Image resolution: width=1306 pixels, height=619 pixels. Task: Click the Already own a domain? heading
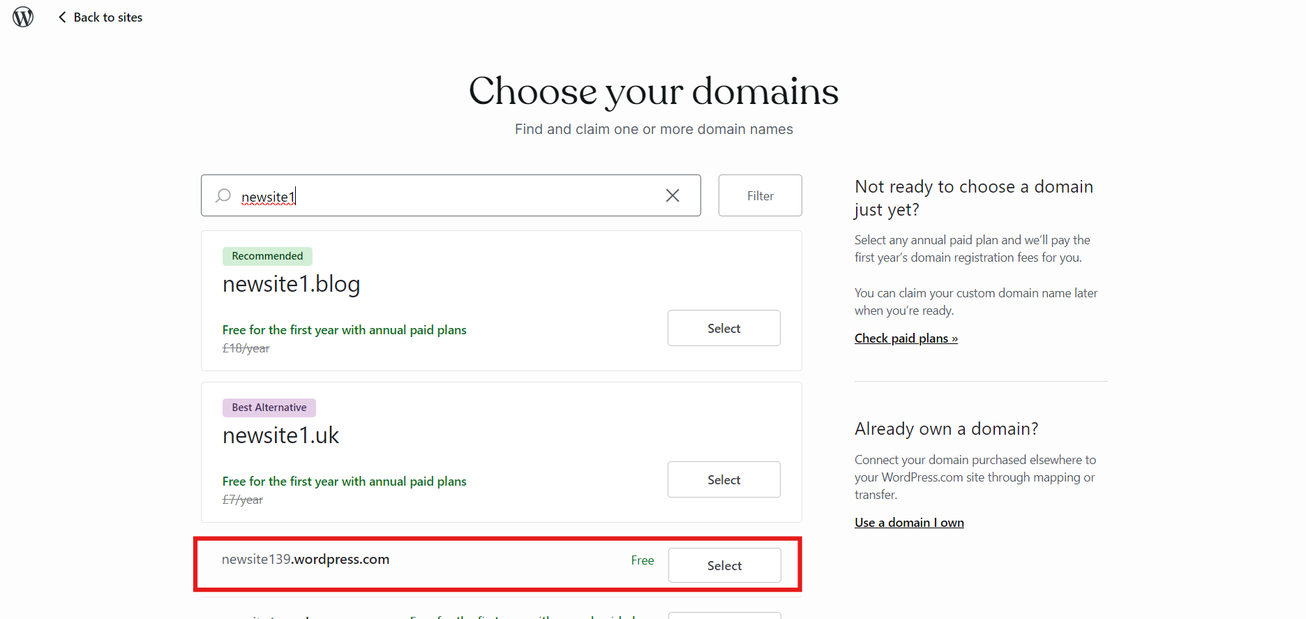pos(947,428)
